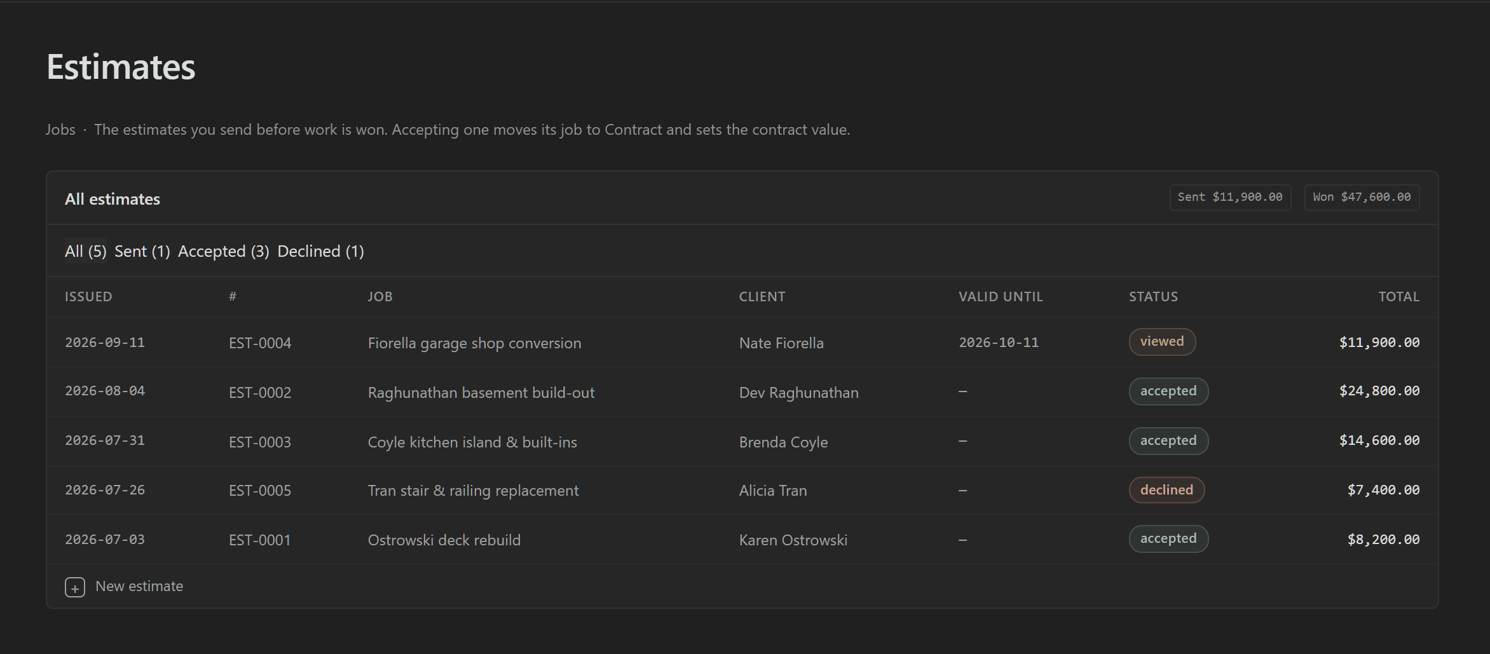Click the total $14,600.00
The width and height of the screenshot is (1490, 654).
point(1379,440)
